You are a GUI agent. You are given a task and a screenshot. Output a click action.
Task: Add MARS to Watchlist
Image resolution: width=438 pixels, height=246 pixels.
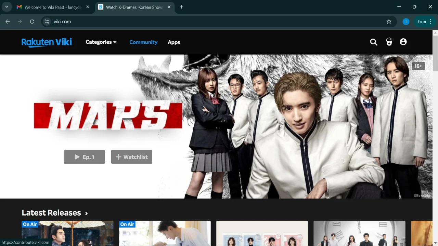(x=132, y=157)
